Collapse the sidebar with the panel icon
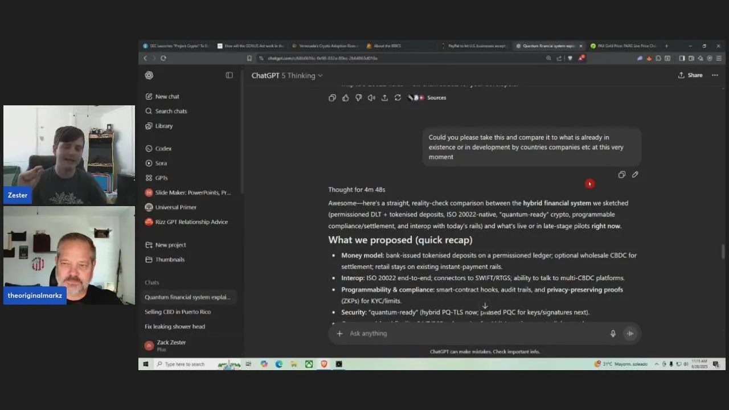Viewport: 729px width, 410px height. click(229, 75)
